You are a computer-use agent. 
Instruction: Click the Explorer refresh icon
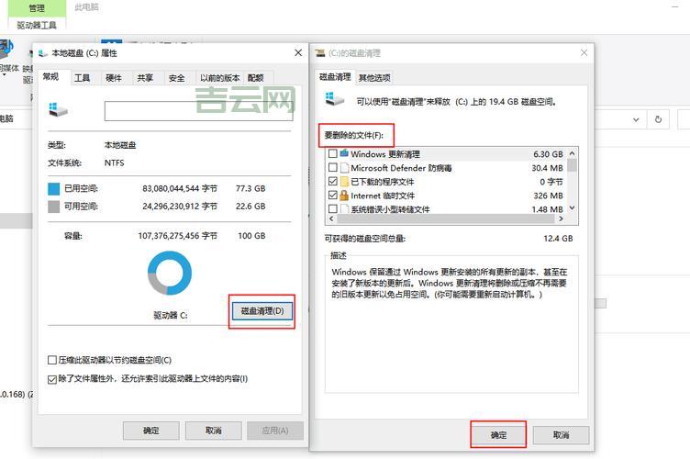(658, 119)
